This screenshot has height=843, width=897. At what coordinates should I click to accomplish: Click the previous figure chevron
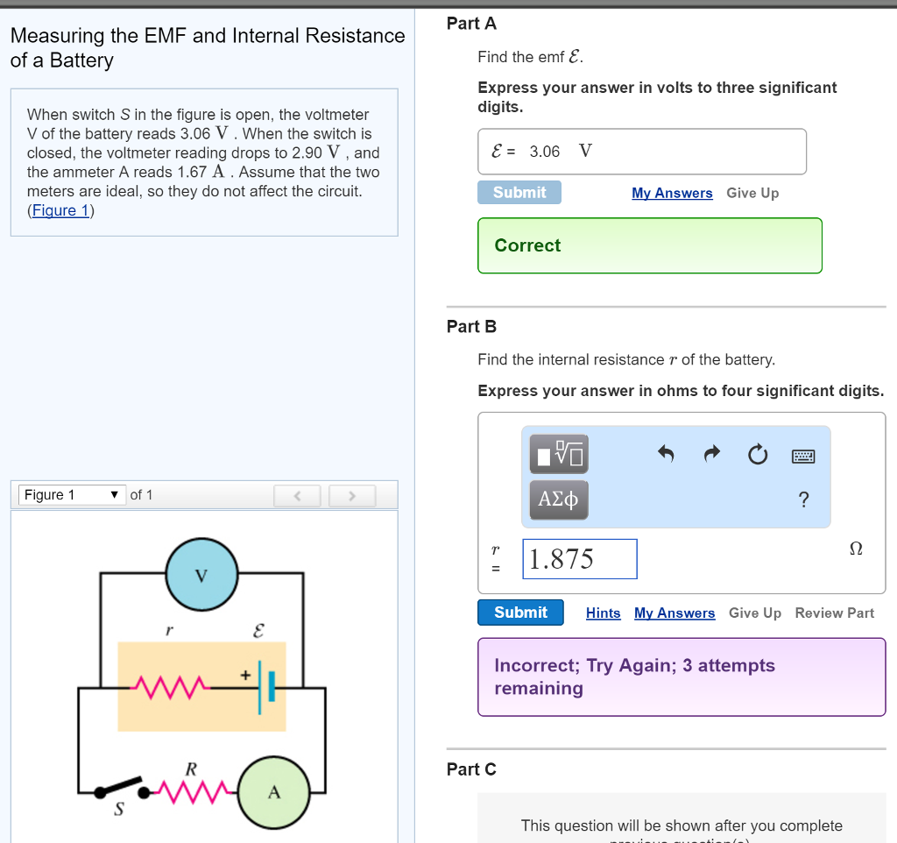pyautogui.click(x=297, y=495)
